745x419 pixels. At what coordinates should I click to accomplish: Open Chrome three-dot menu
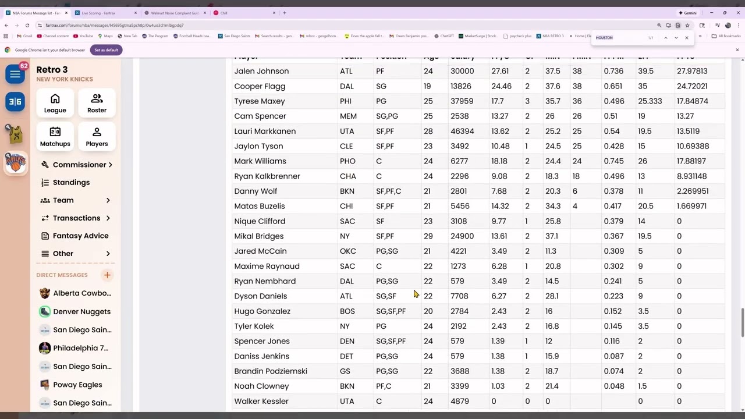click(737, 25)
